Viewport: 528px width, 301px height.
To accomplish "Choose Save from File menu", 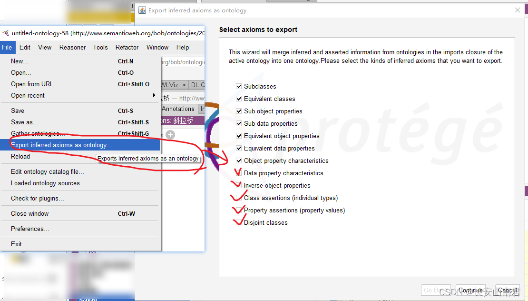I will click(80, 111).
